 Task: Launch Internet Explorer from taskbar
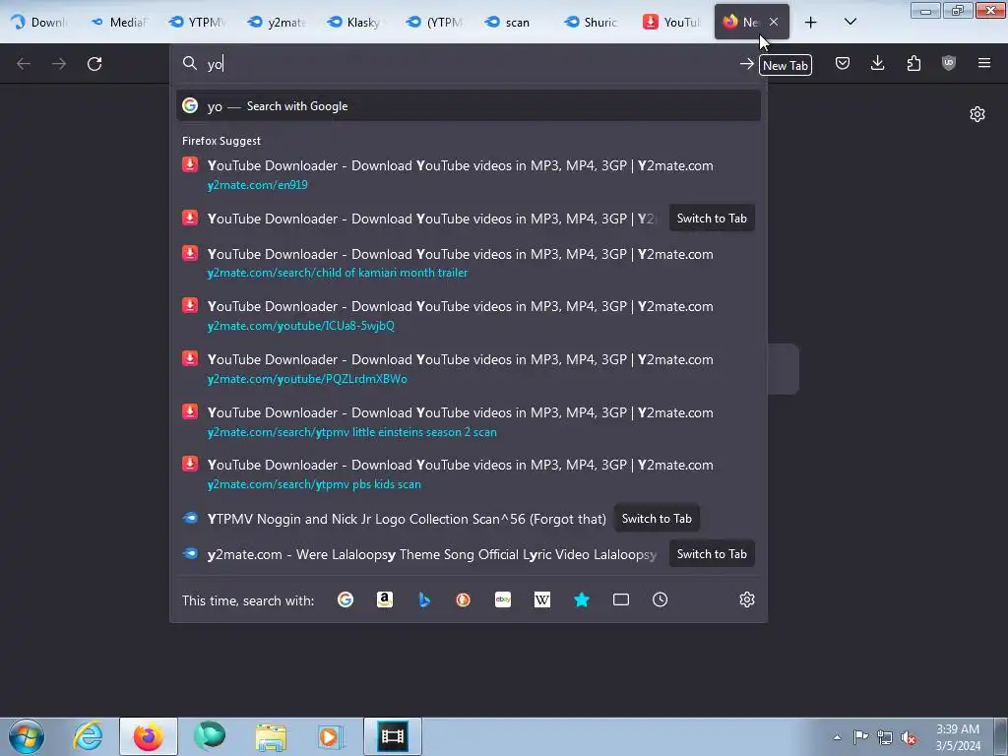(88, 736)
